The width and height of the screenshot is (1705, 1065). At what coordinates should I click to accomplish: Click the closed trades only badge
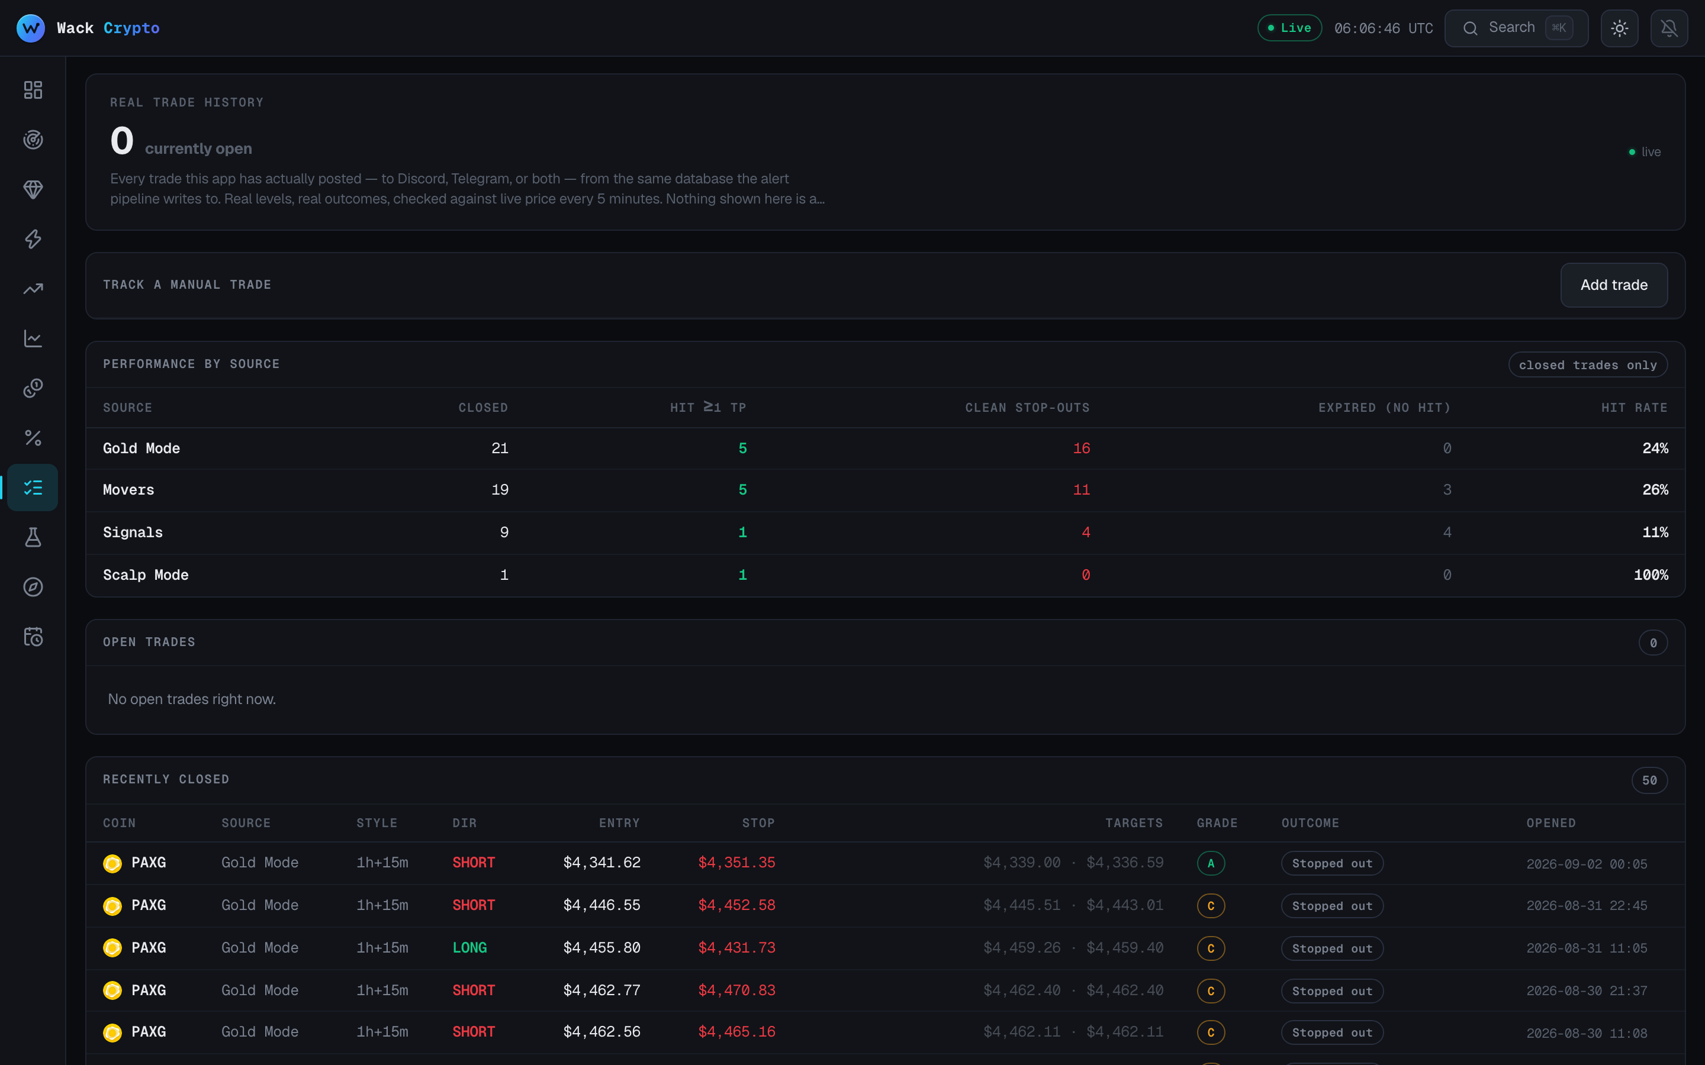point(1587,365)
